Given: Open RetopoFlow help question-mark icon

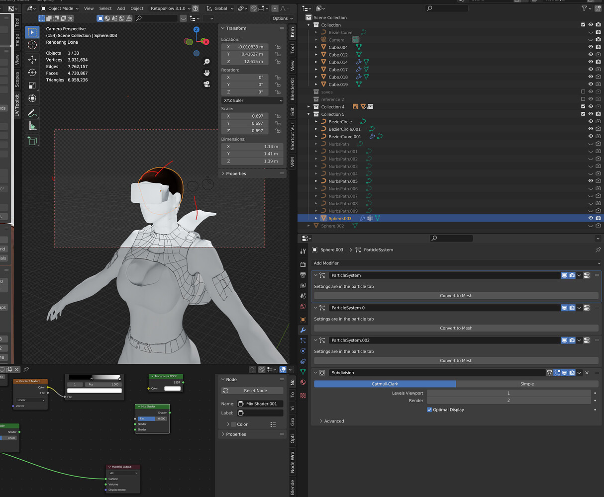Looking at the screenshot, I should pyautogui.click(x=196, y=8).
